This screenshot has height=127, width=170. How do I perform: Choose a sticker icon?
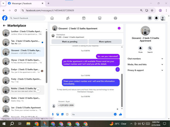point(62,114)
